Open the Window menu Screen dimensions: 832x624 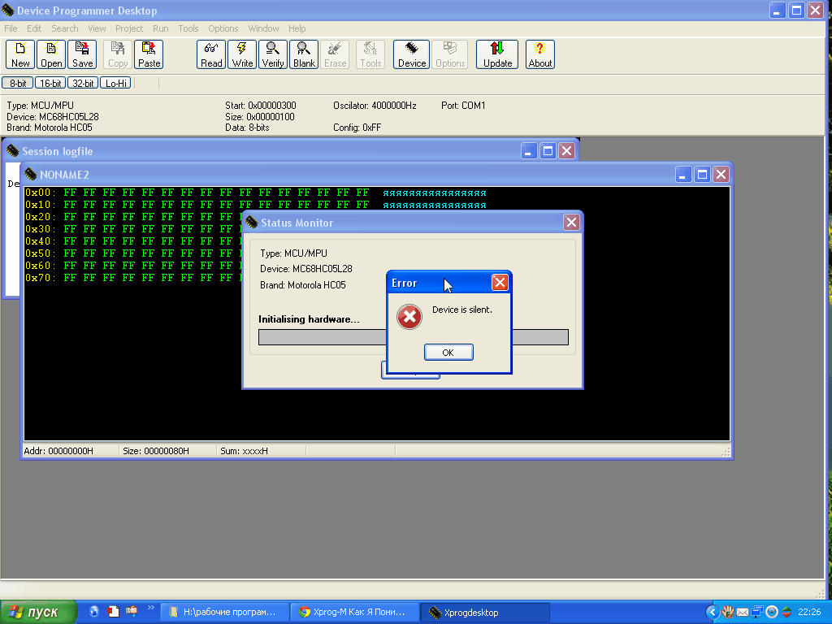[263, 28]
